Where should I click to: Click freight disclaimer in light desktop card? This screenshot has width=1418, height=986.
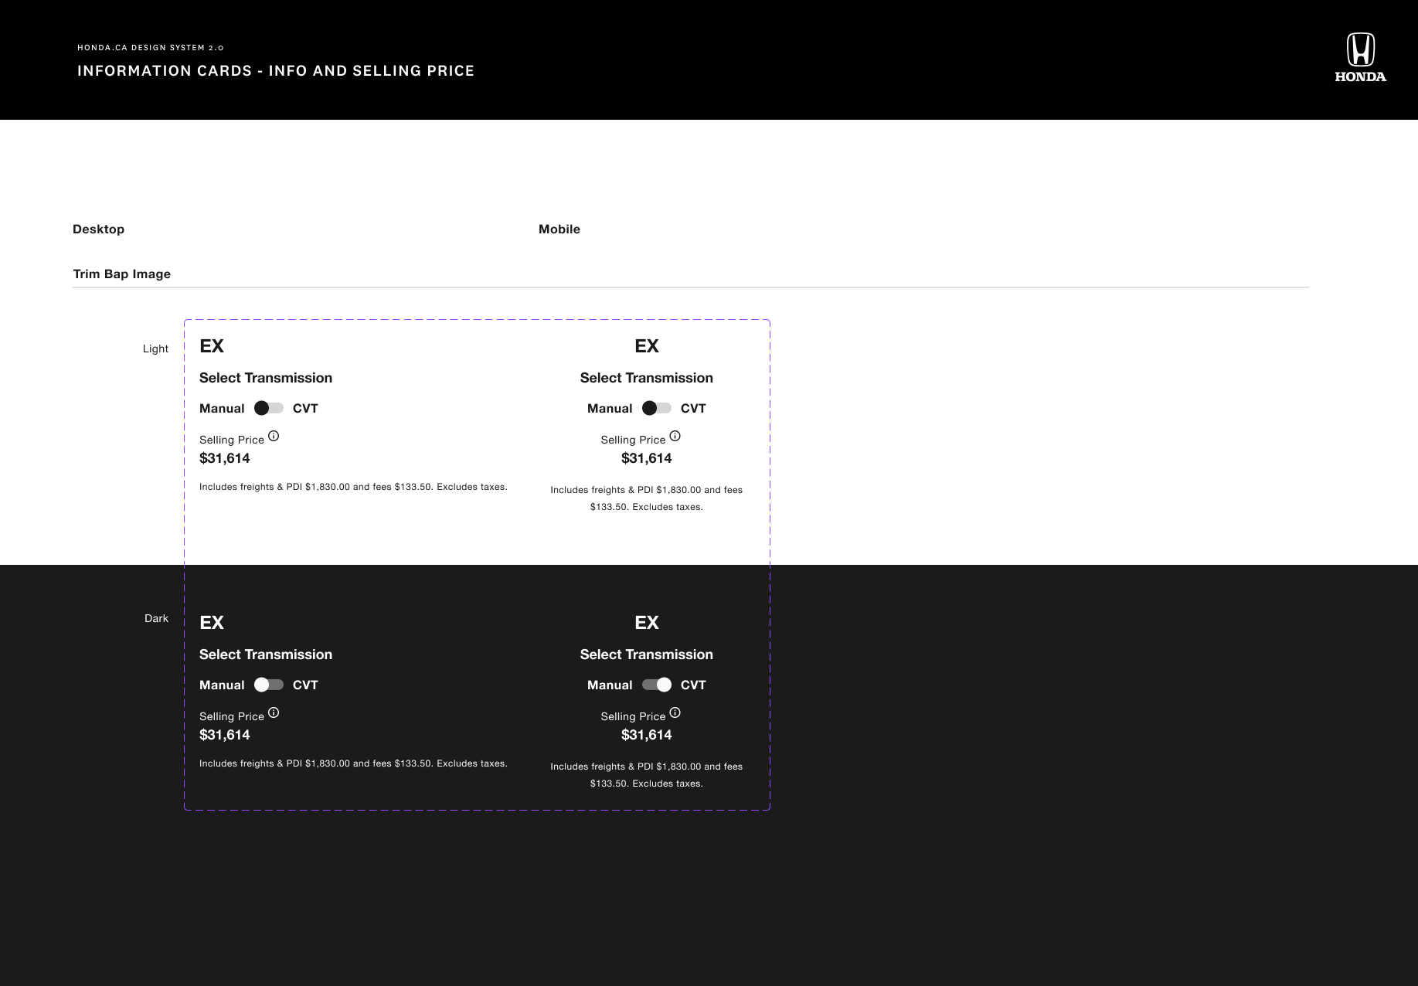click(x=353, y=487)
